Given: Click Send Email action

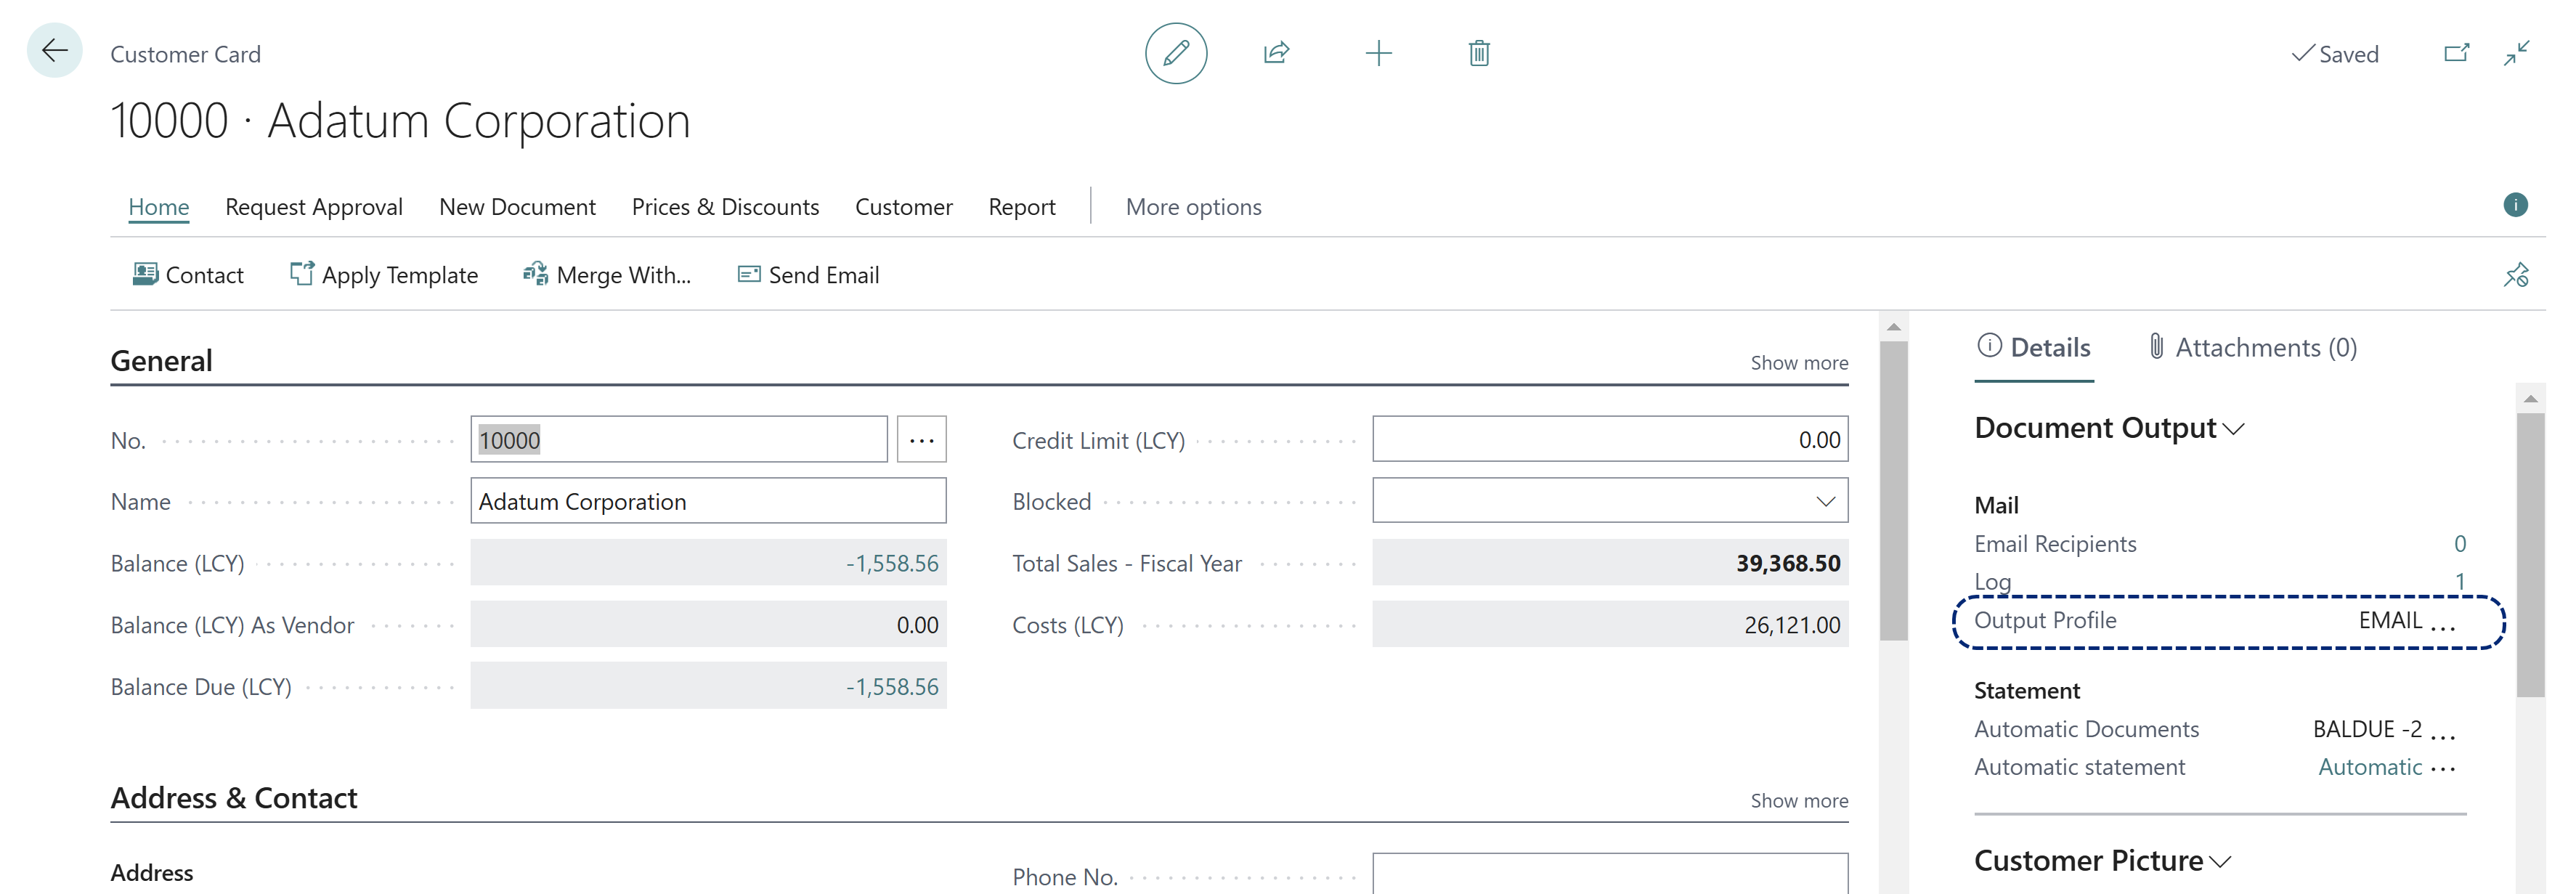Looking at the screenshot, I should pyautogui.click(x=809, y=275).
